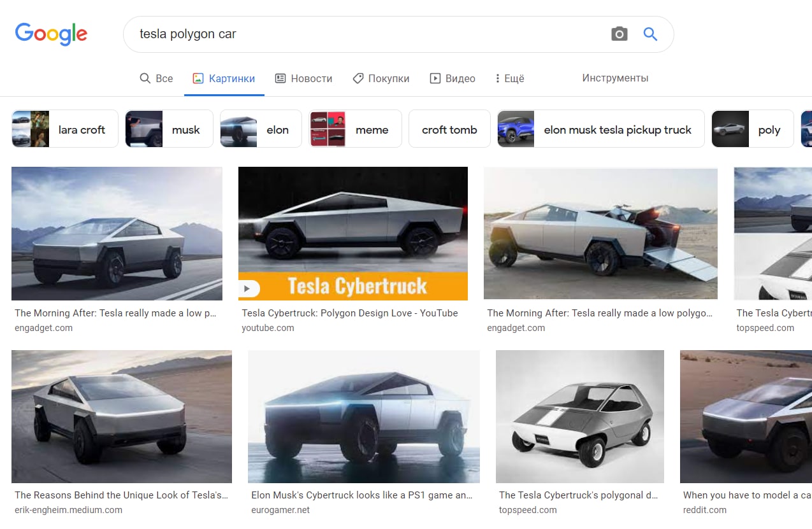
Task: Switch to the Видео tab
Action: pyautogui.click(x=453, y=78)
